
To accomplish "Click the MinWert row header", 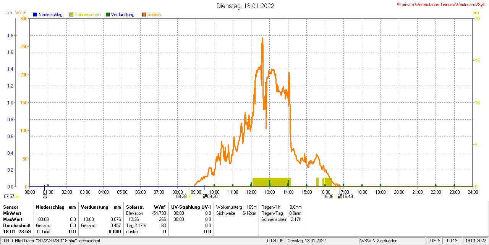I will [x=12, y=213].
